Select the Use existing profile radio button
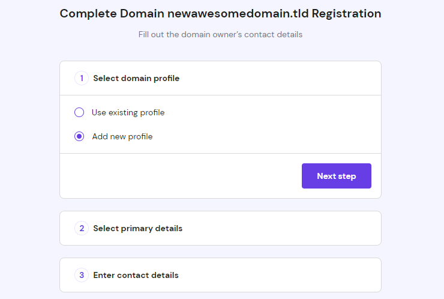This screenshot has width=444, height=299. [79, 112]
